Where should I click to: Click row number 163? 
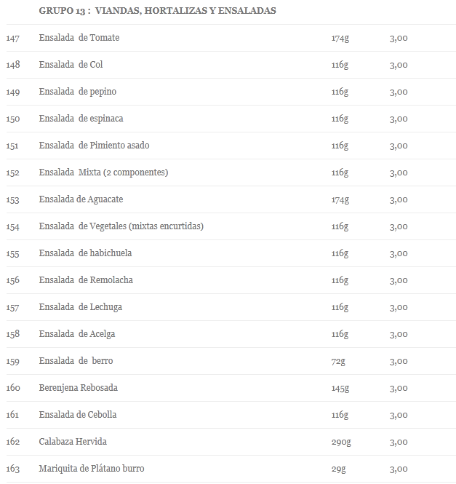(13, 469)
